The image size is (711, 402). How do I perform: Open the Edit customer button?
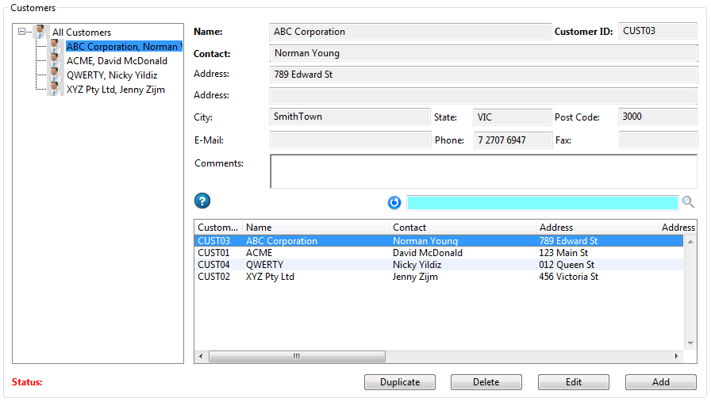coord(573,382)
